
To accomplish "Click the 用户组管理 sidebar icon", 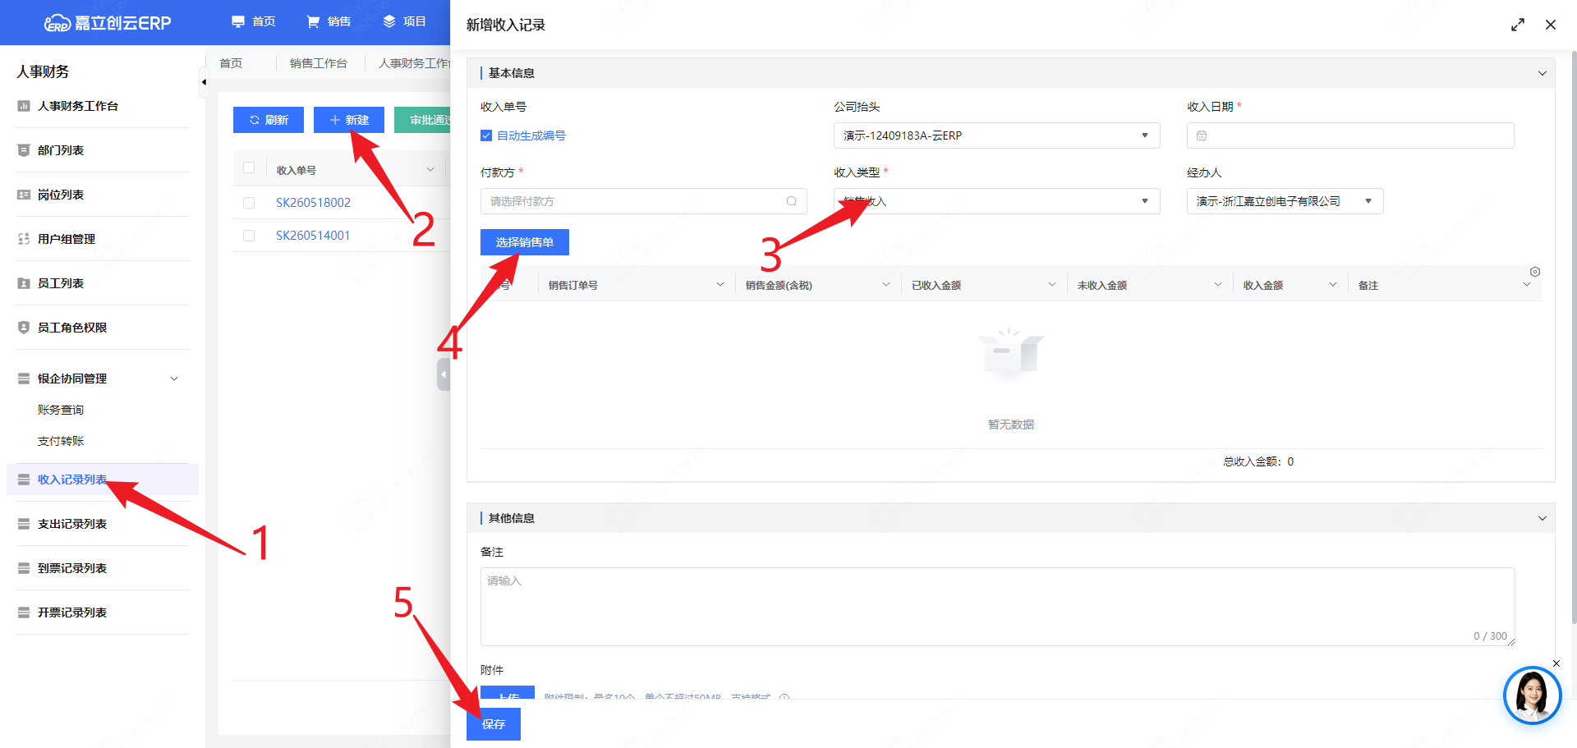I will pos(24,239).
